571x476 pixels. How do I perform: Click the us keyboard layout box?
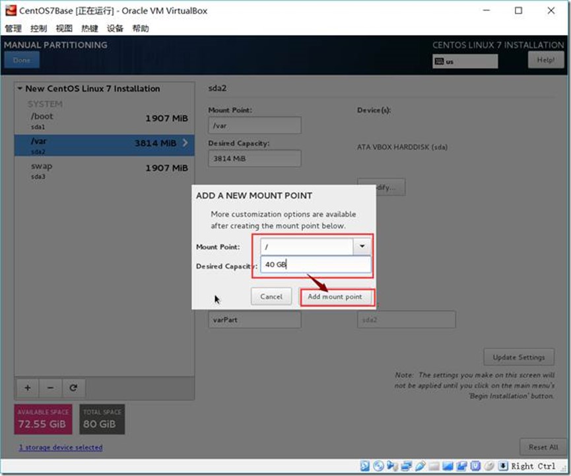(465, 61)
